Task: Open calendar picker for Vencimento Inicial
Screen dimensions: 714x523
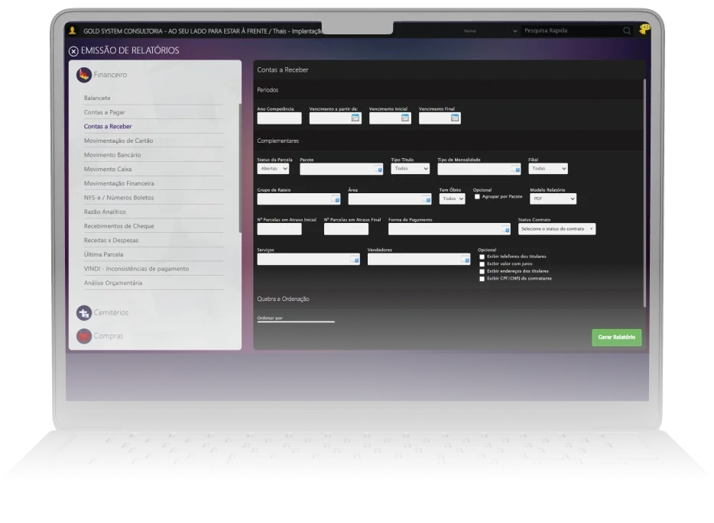Action: click(405, 118)
